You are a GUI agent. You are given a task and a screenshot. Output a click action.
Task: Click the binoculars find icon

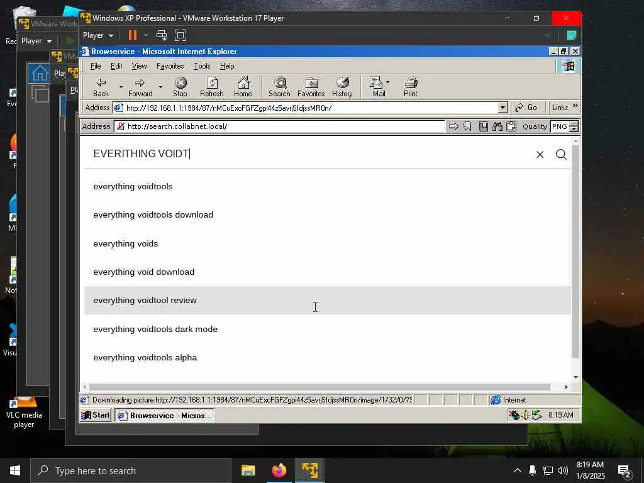click(x=497, y=126)
